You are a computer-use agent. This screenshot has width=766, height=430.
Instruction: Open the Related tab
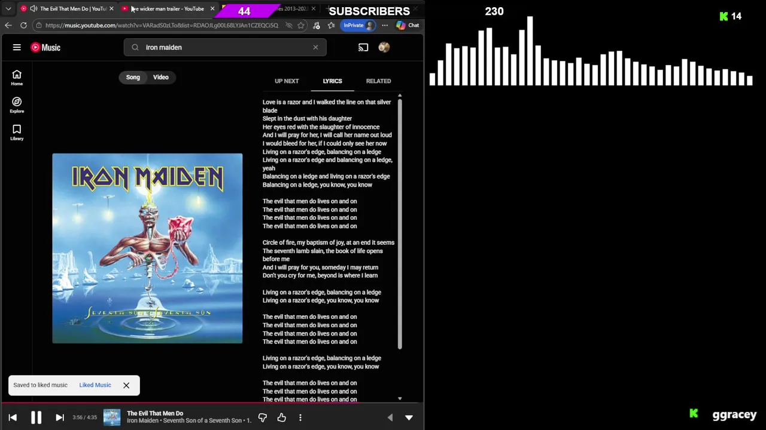(378, 81)
